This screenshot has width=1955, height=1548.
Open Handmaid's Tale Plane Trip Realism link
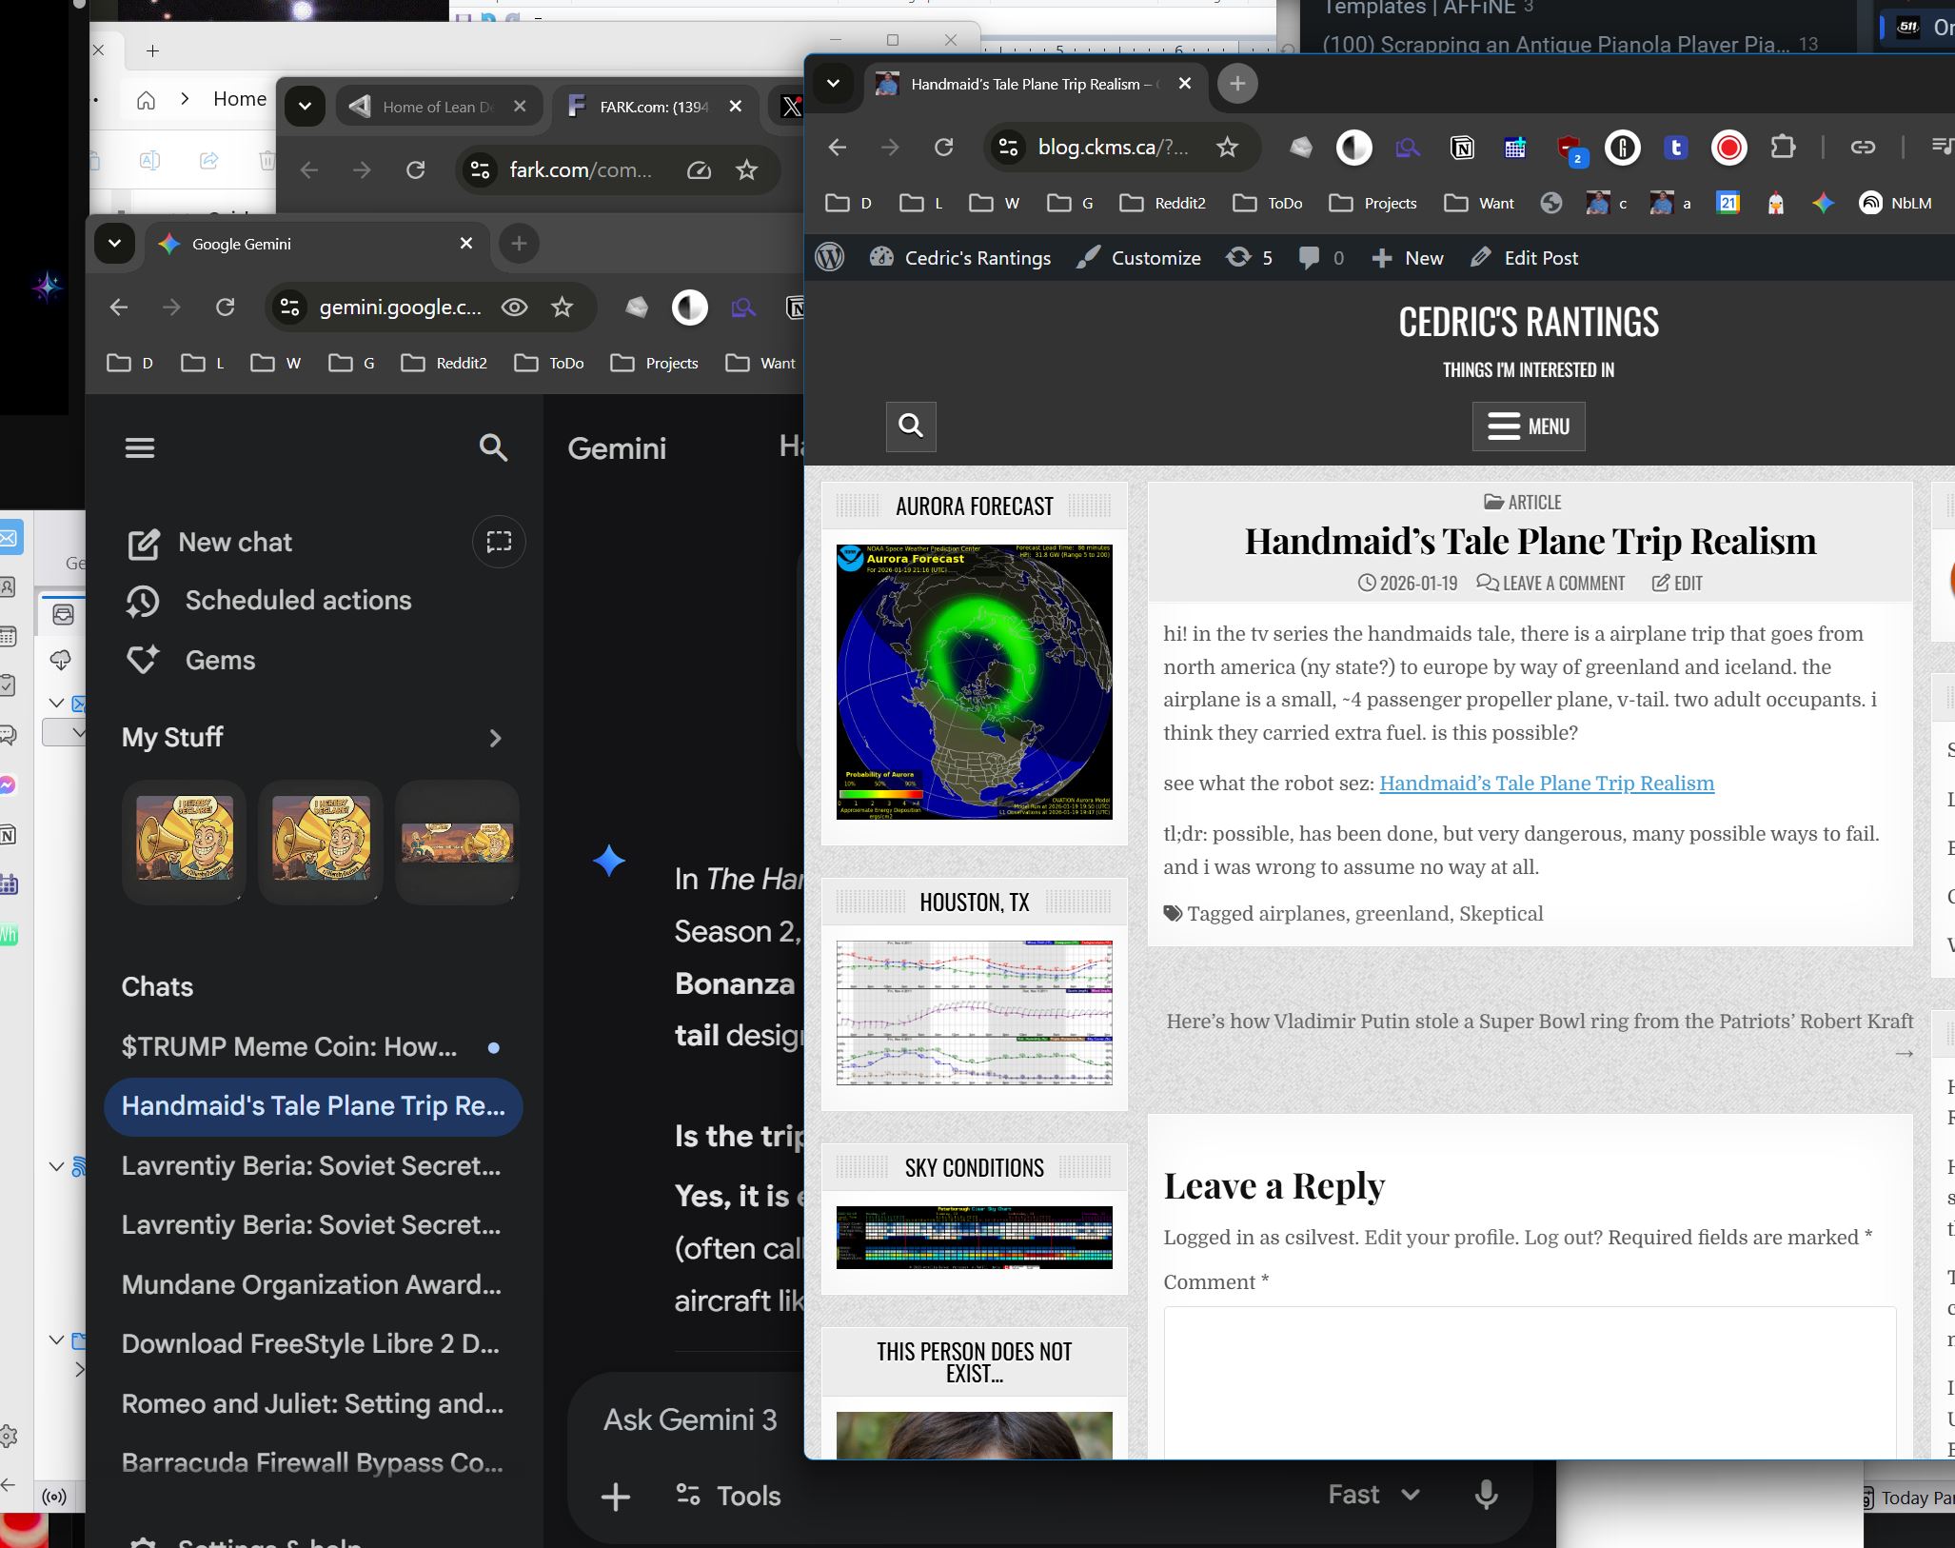tap(1546, 784)
